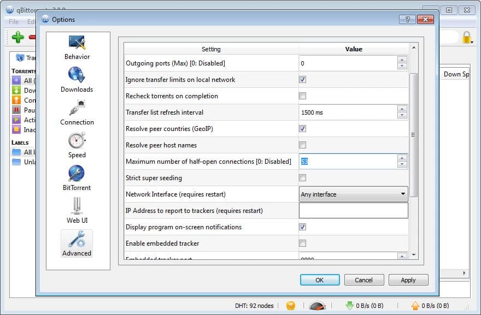Open the Behavior options section
The image size is (481, 315).
coord(77,47)
